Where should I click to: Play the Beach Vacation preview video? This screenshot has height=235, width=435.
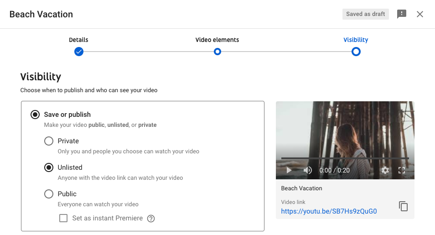click(289, 170)
